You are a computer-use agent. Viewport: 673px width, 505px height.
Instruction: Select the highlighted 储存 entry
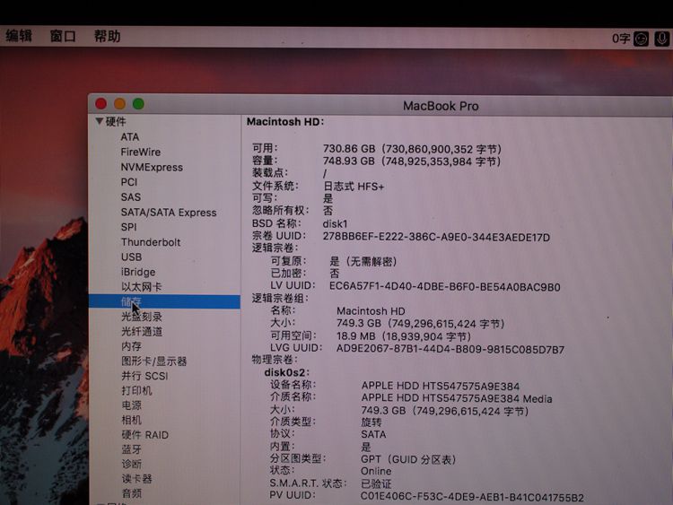click(164, 301)
